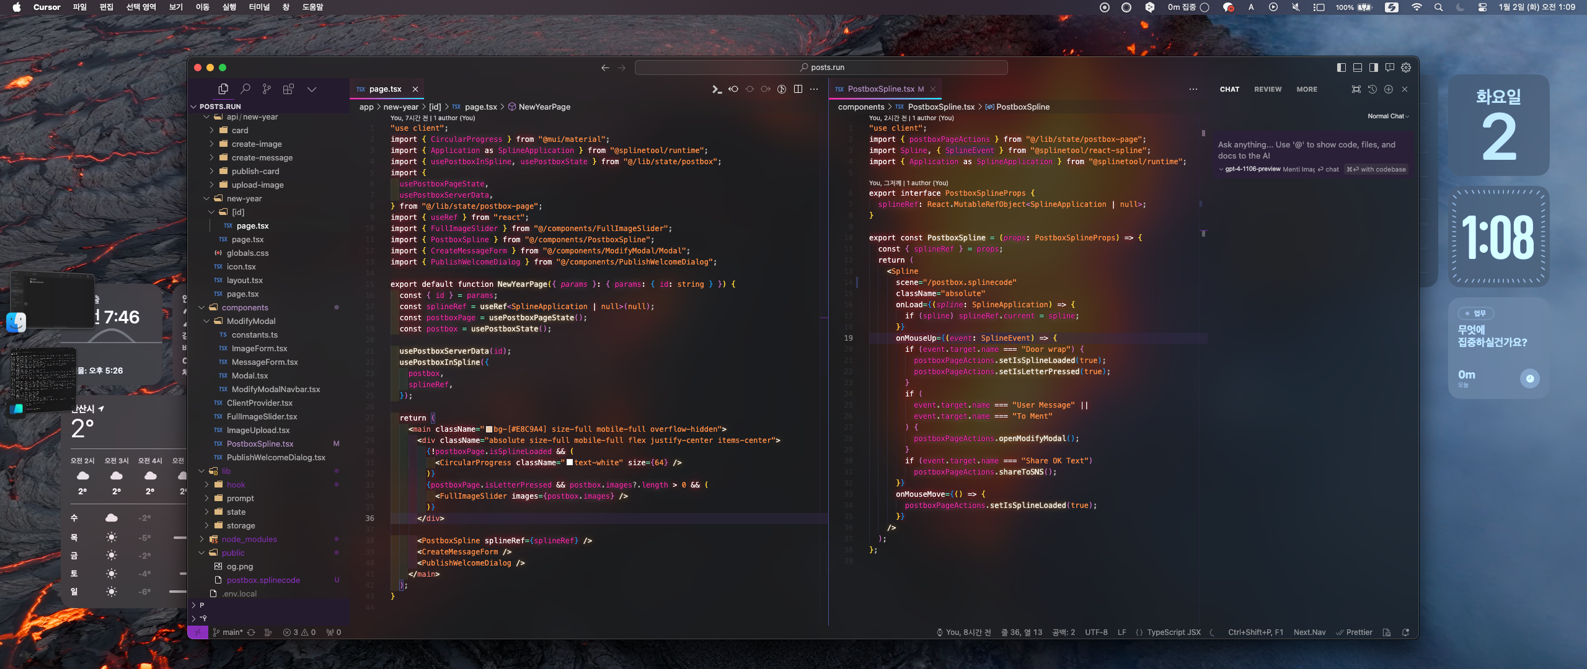Open the Normal Chat mode dropdown
This screenshot has width=1587, height=669.
click(1388, 116)
